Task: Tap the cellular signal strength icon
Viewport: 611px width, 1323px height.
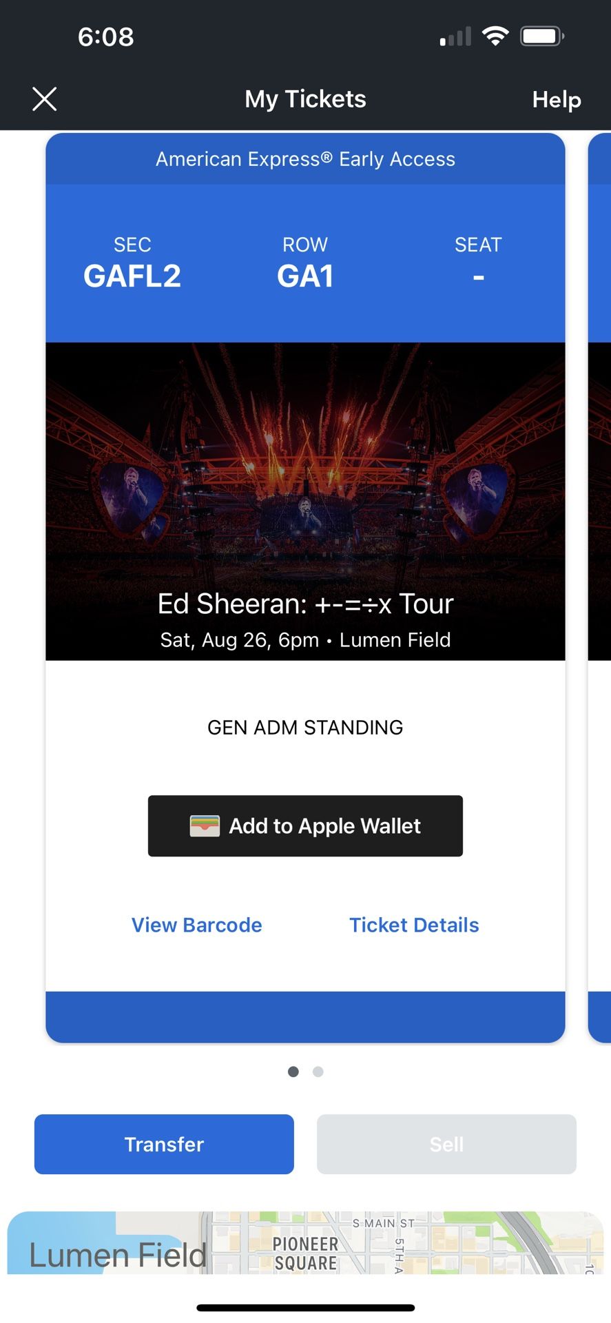Action: coord(454,35)
